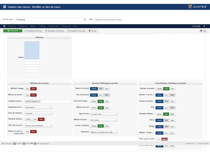Open the Classement sur dropdown
Image resolution: width=210 pixels, height=160 pixels.
pyautogui.click(x=38, y=107)
